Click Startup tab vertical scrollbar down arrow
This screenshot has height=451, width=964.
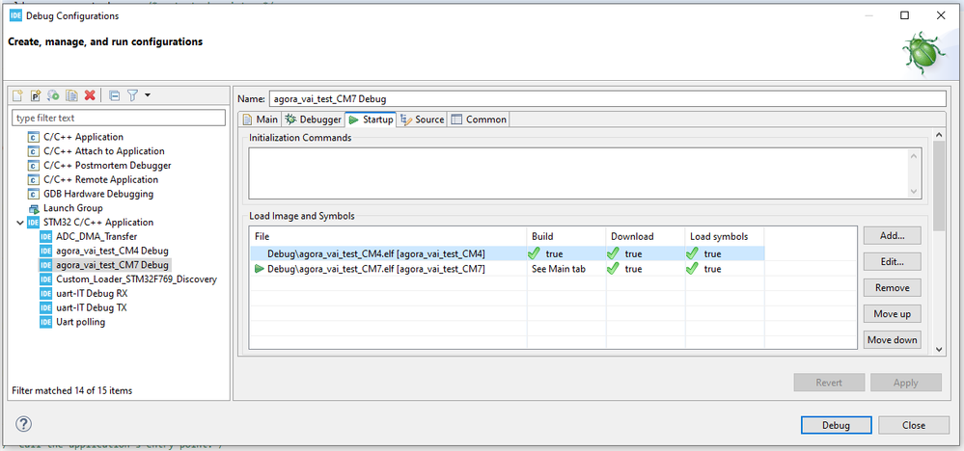coord(939,349)
